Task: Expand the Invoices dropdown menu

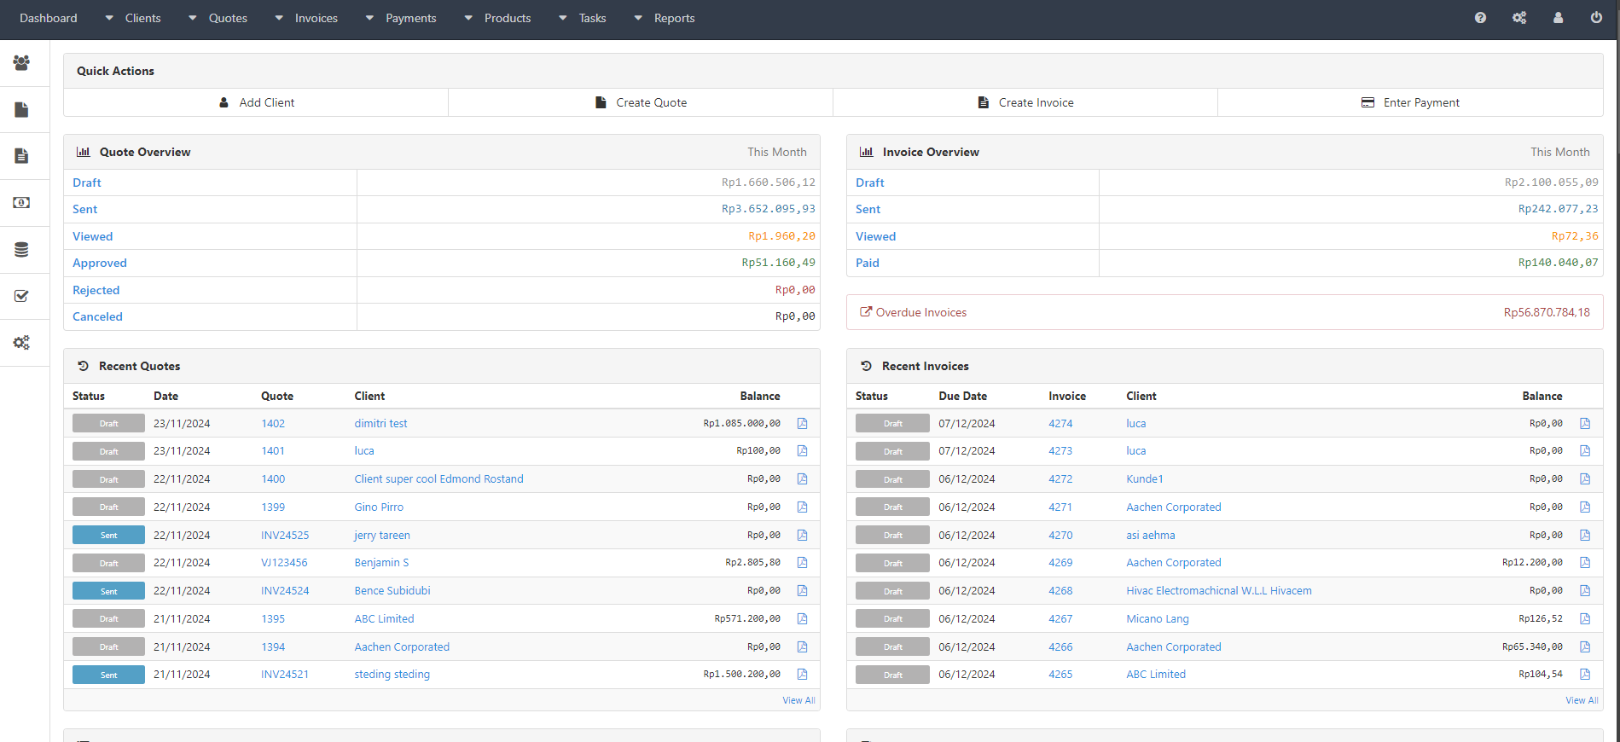Action: pos(316,18)
